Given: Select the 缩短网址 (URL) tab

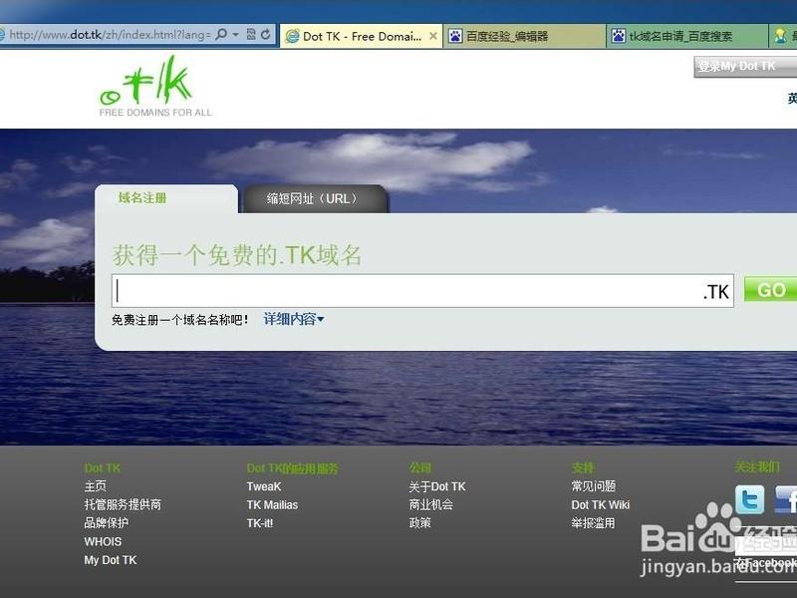Looking at the screenshot, I should point(315,198).
